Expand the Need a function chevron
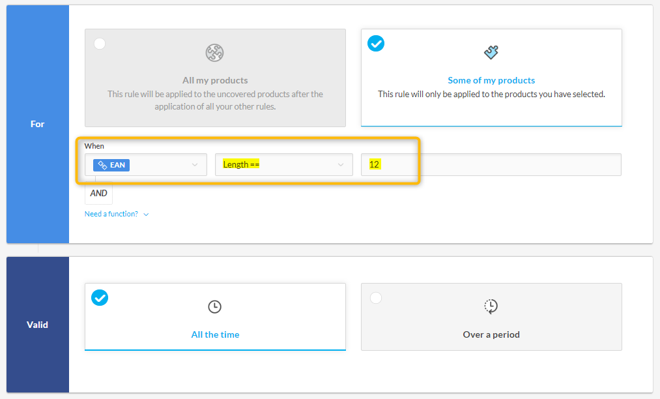This screenshot has height=399, width=660. click(146, 214)
